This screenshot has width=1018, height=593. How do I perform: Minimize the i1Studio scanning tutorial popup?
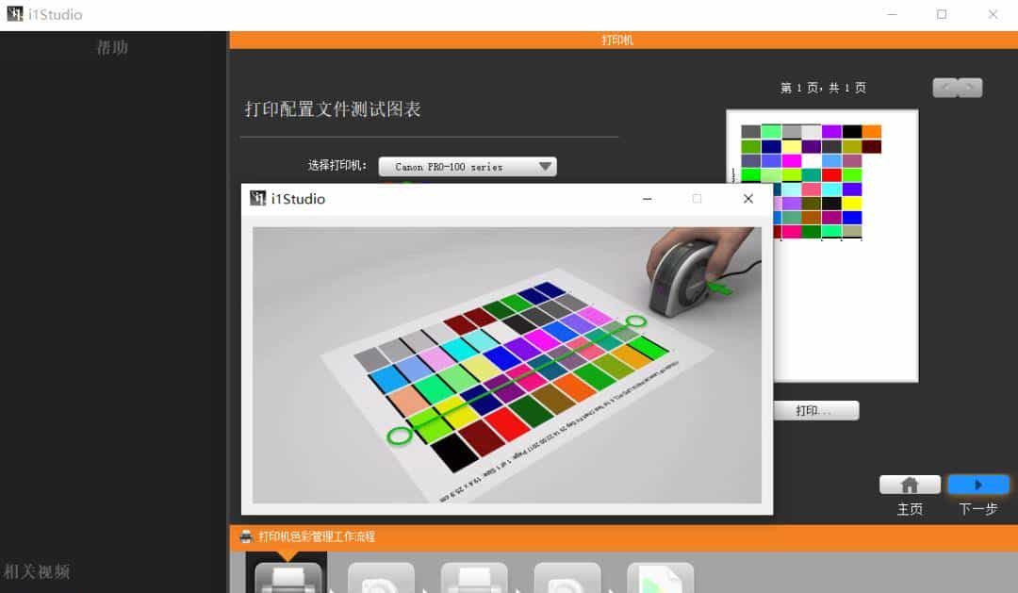pos(647,199)
